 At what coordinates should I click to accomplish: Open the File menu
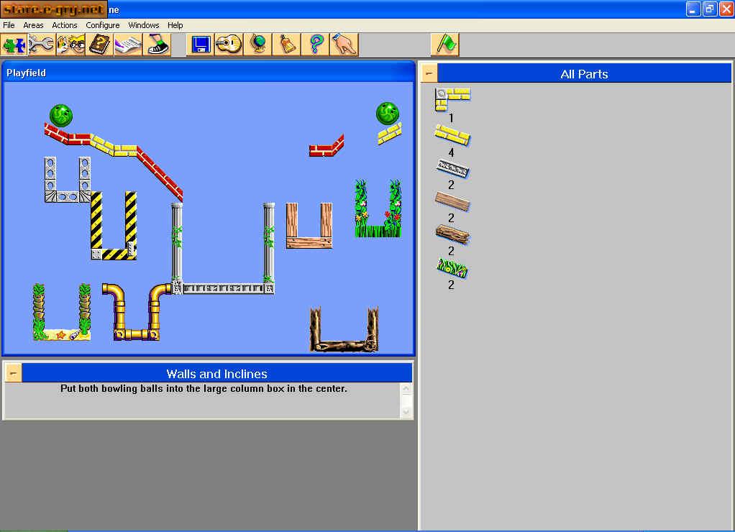(x=9, y=25)
